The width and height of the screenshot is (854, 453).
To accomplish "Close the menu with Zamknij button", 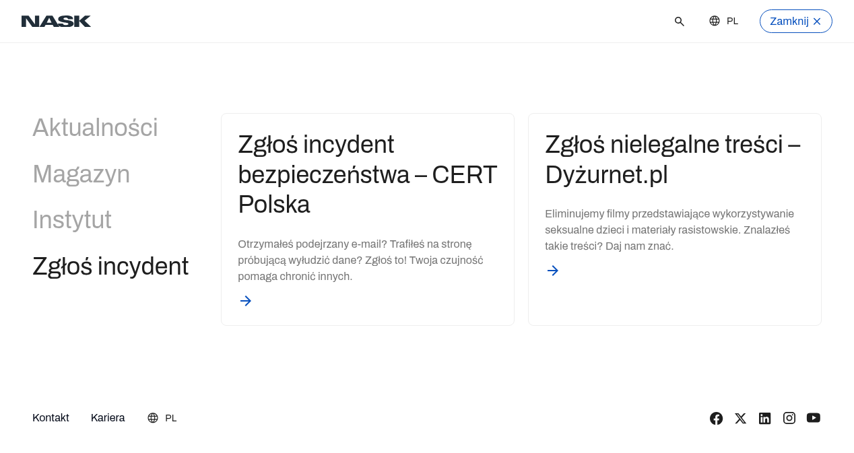I will [796, 21].
